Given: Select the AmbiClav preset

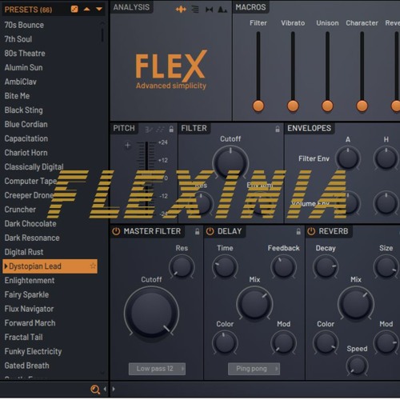Looking at the screenshot, I should [21, 82].
